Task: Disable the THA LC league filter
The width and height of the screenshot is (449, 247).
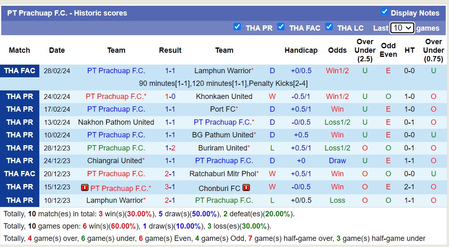Action: tap(329, 27)
